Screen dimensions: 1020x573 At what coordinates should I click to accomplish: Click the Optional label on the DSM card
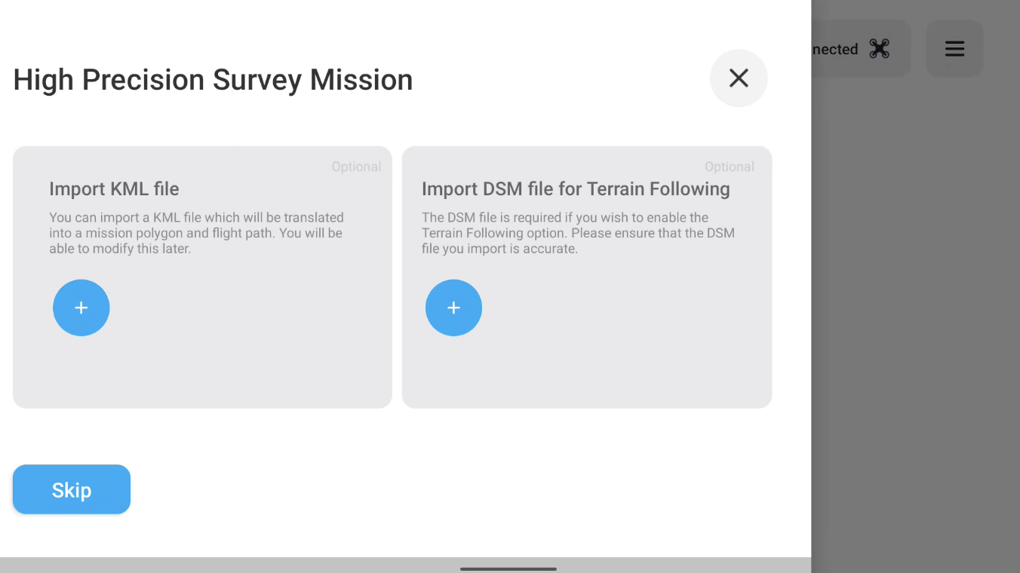coord(729,166)
